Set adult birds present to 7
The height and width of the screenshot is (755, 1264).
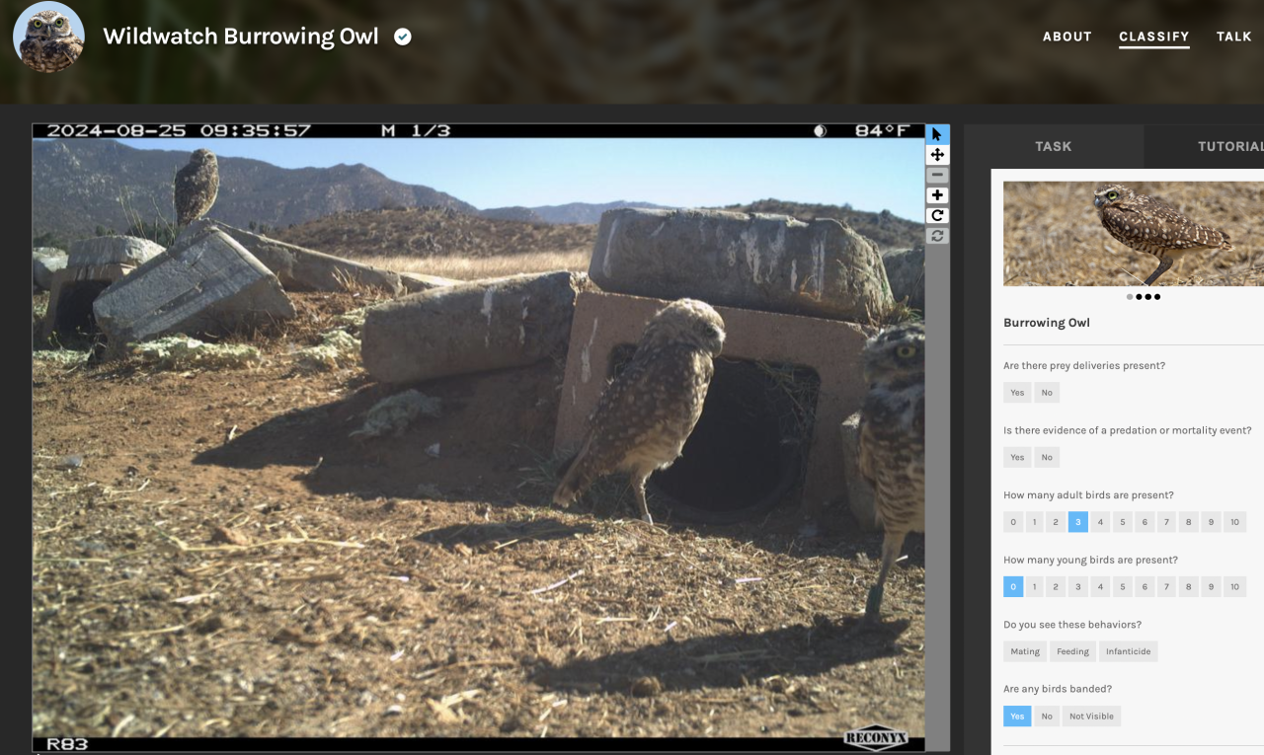point(1166,522)
